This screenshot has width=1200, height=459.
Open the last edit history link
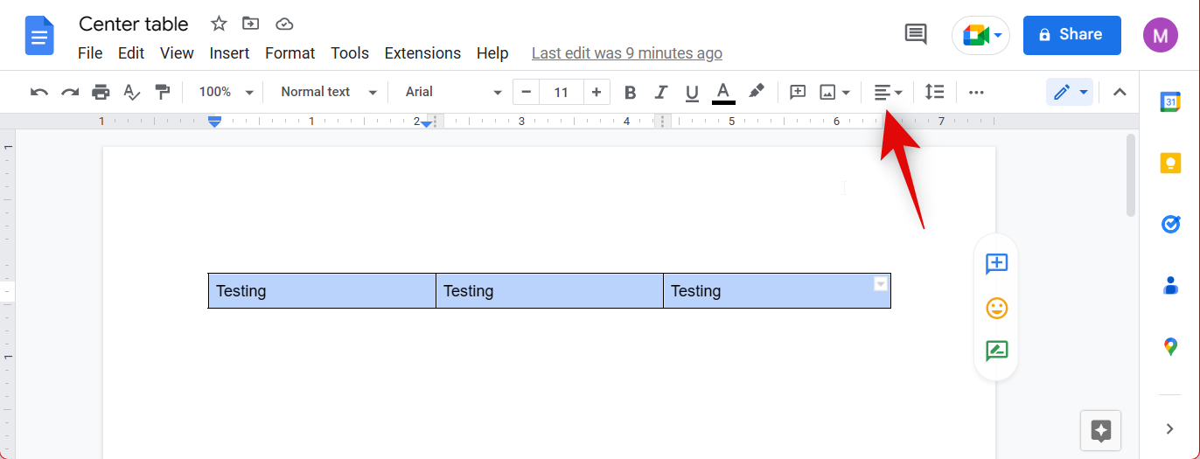626,53
